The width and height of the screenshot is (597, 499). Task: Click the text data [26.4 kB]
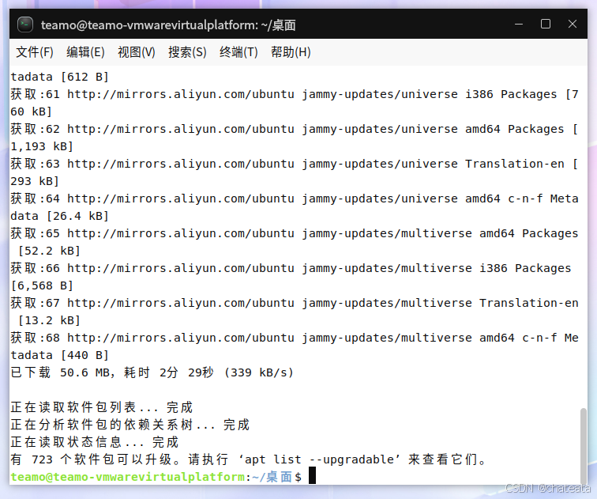pos(60,216)
